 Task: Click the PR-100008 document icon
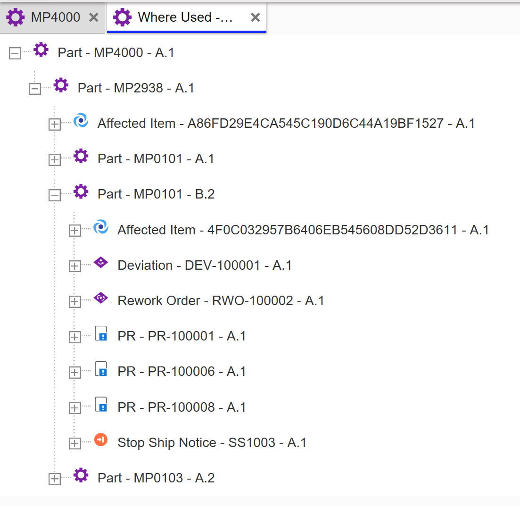(x=101, y=405)
